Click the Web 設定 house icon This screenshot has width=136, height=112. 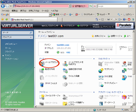[124, 64]
